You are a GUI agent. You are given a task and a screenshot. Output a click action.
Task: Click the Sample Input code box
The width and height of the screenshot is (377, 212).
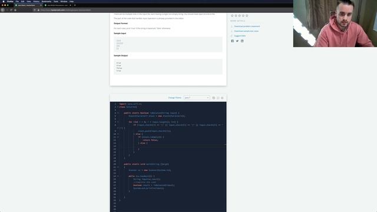point(168,45)
